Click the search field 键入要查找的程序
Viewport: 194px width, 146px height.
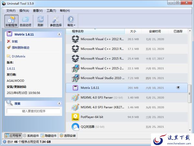(34, 111)
